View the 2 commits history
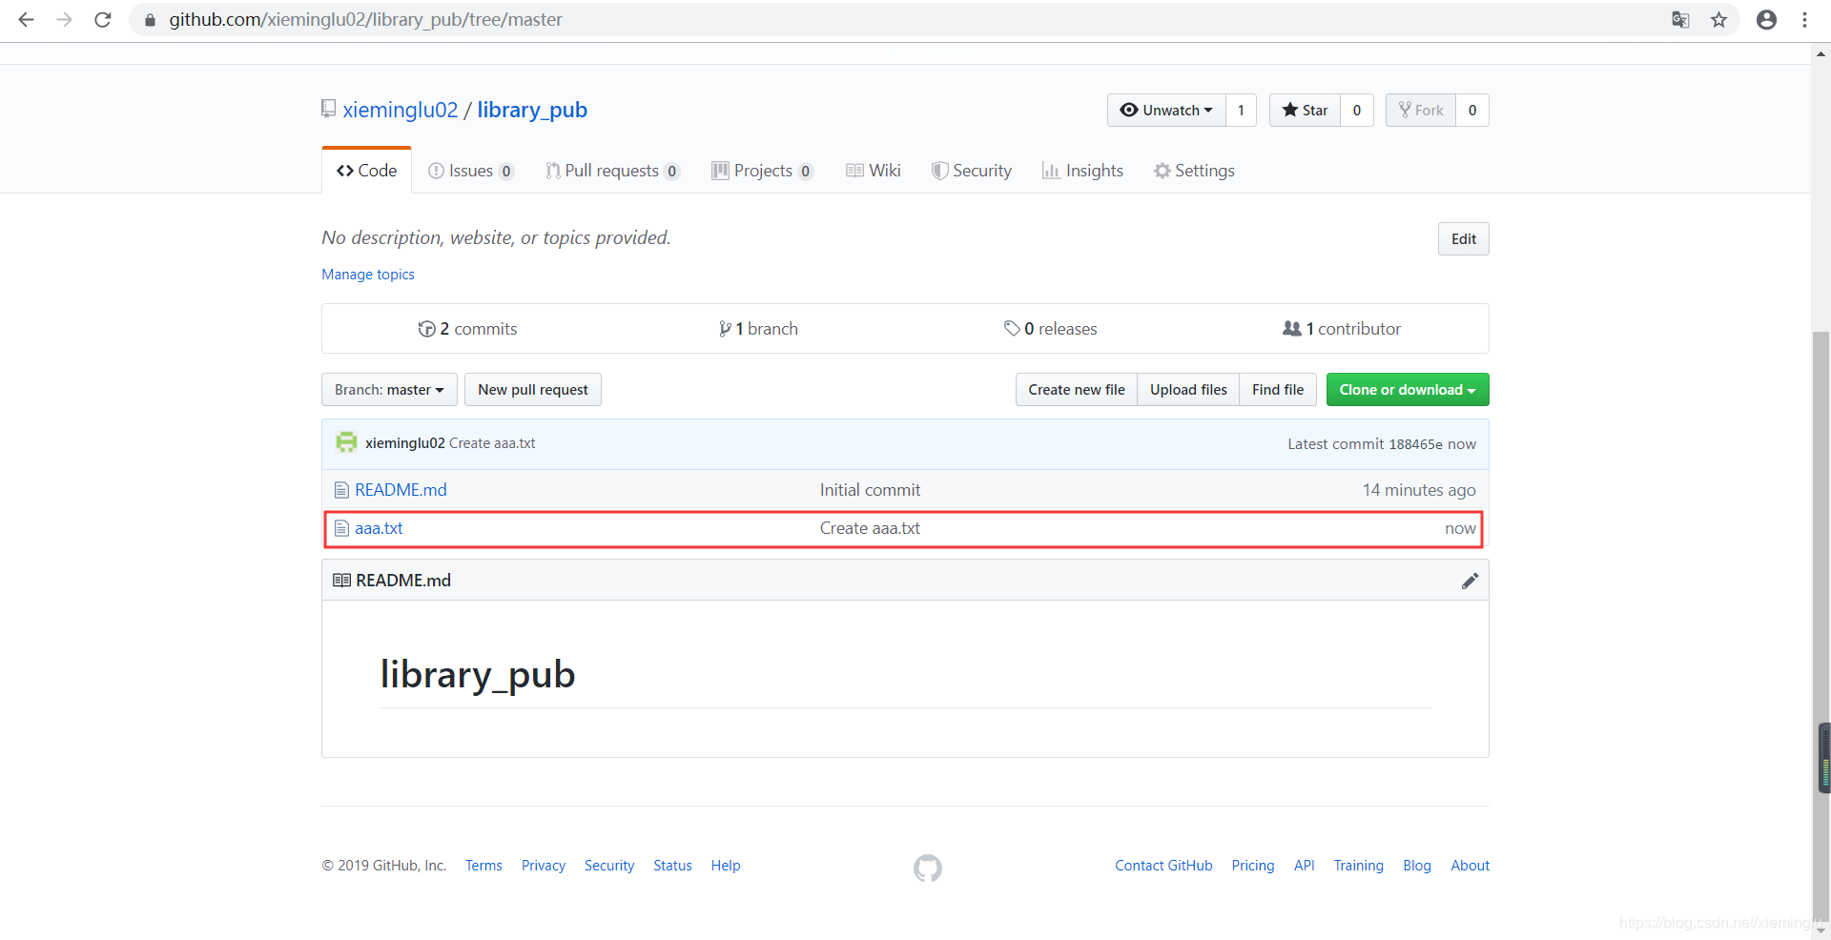 [x=467, y=329]
